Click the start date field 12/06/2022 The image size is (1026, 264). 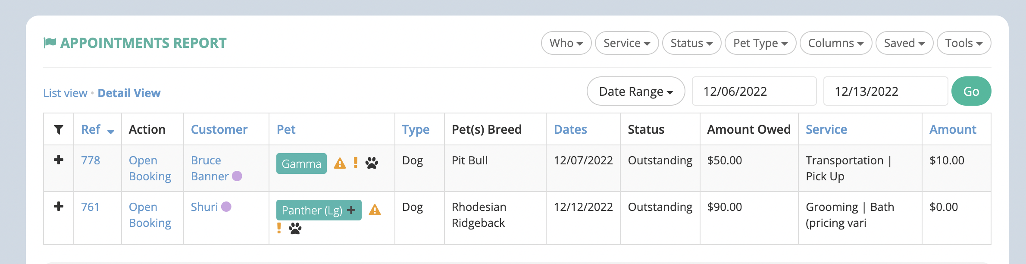click(754, 91)
